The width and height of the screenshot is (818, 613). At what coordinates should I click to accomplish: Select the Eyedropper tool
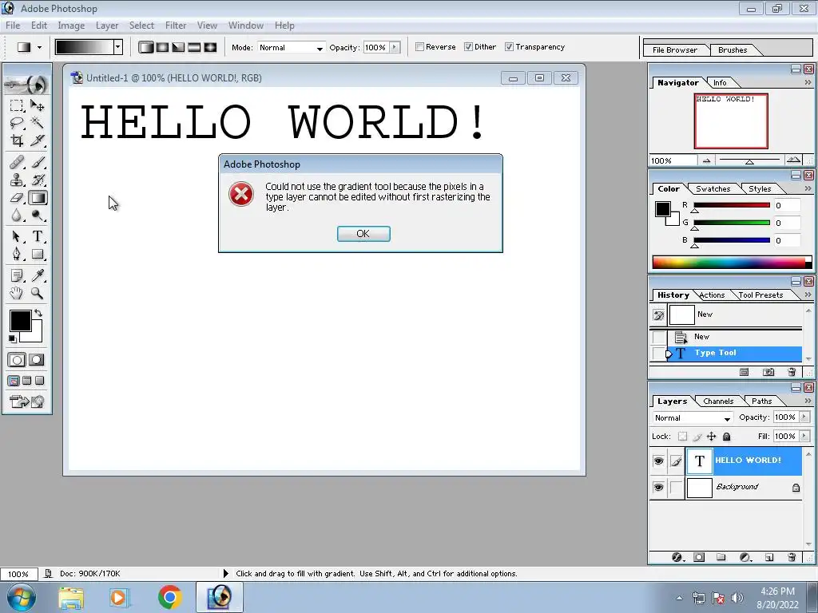tap(38, 275)
